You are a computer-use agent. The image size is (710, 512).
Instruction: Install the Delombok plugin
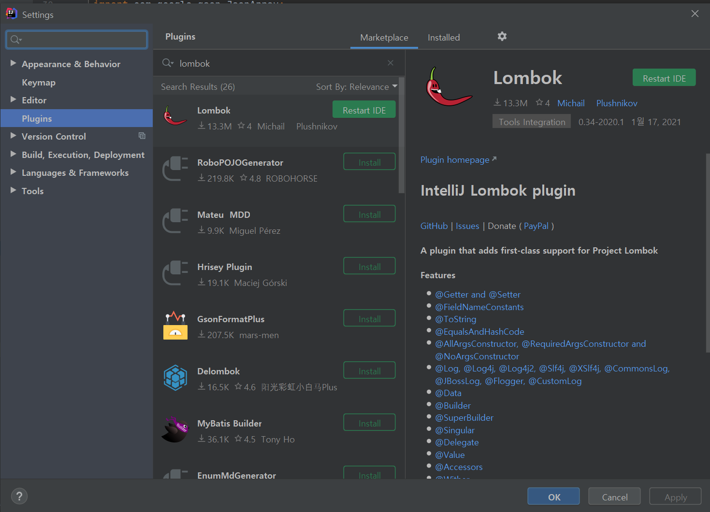pyautogui.click(x=369, y=370)
